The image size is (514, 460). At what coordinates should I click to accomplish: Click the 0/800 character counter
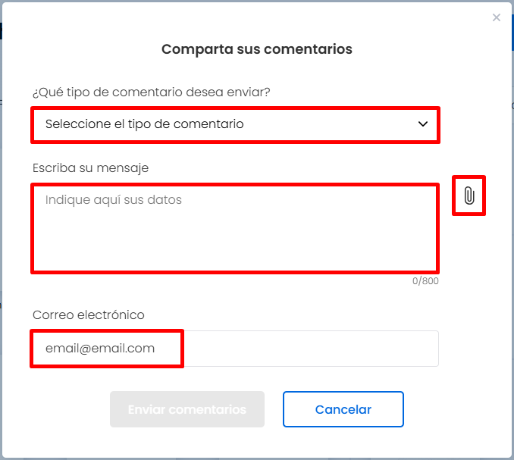(x=425, y=281)
